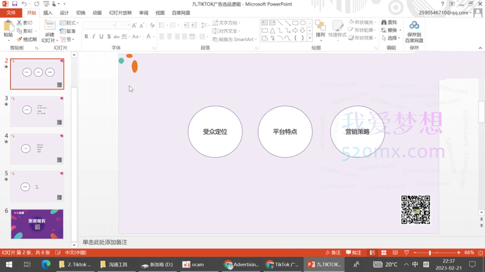Toggle underline formatting
This screenshot has width=485, height=272.
[101, 36]
